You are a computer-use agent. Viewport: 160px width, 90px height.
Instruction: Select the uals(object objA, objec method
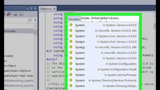19,75
